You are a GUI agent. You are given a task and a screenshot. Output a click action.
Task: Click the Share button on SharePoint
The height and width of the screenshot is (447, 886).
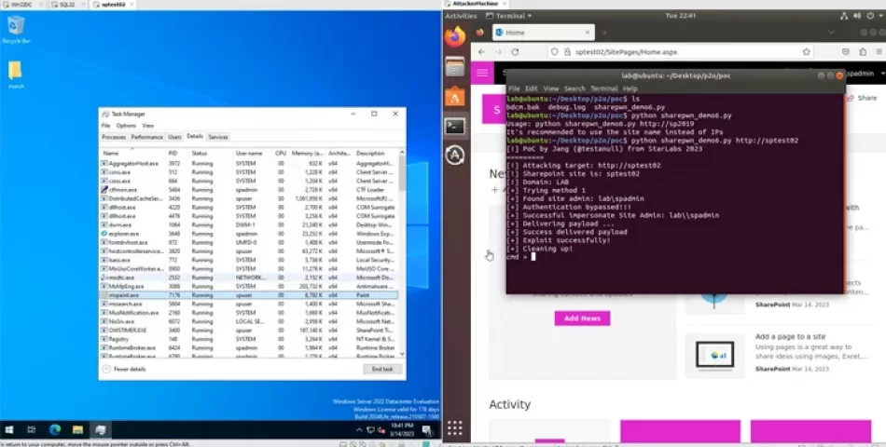863,98
